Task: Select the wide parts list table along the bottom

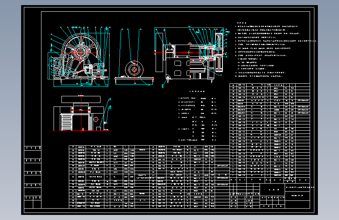Action: [x=149, y=177]
